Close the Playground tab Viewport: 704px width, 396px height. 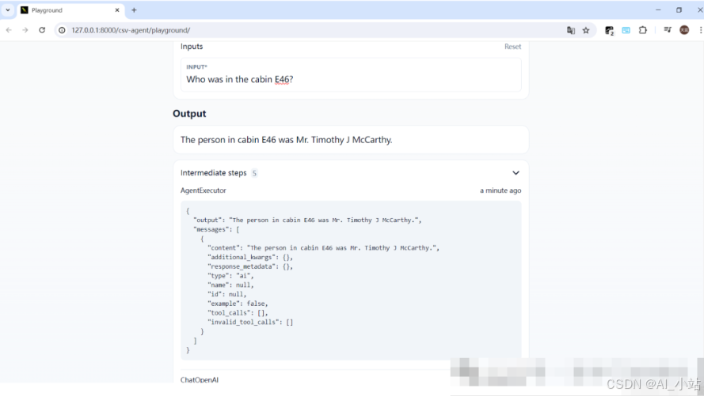(x=118, y=10)
